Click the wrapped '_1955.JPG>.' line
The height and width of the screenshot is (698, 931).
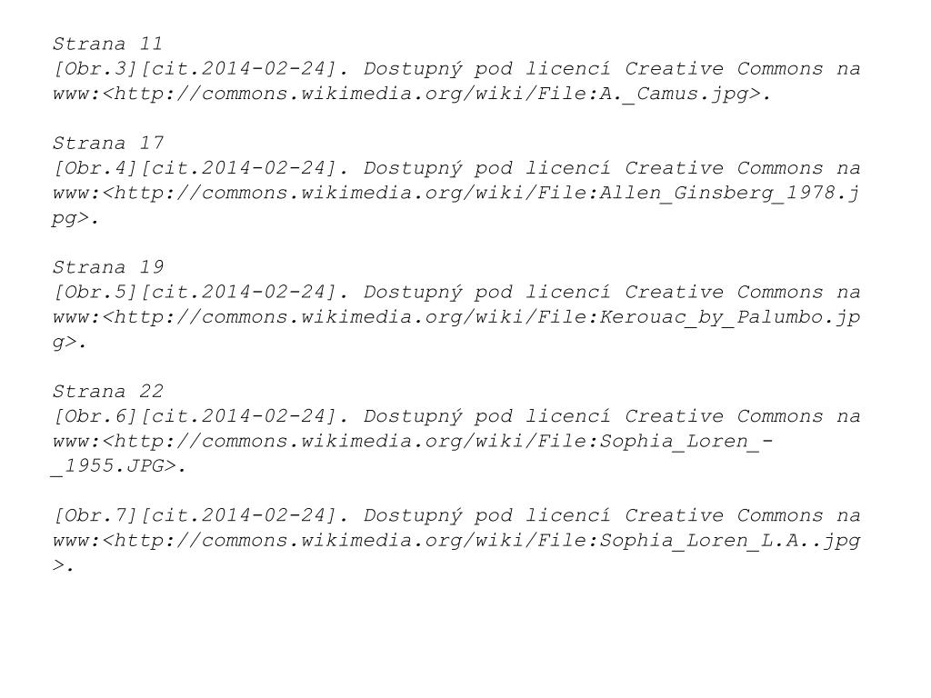(x=119, y=466)
